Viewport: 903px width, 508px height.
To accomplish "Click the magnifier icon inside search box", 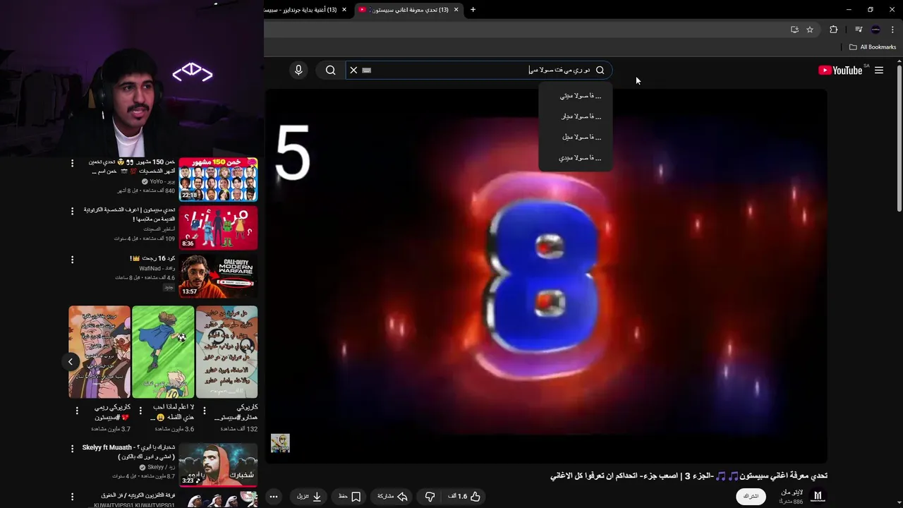I will (x=600, y=70).
